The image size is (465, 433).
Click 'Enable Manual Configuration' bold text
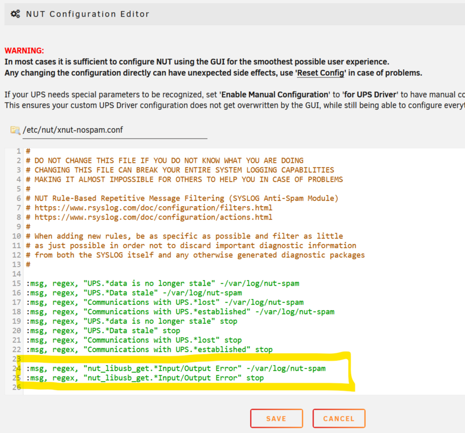pos(274,95)
